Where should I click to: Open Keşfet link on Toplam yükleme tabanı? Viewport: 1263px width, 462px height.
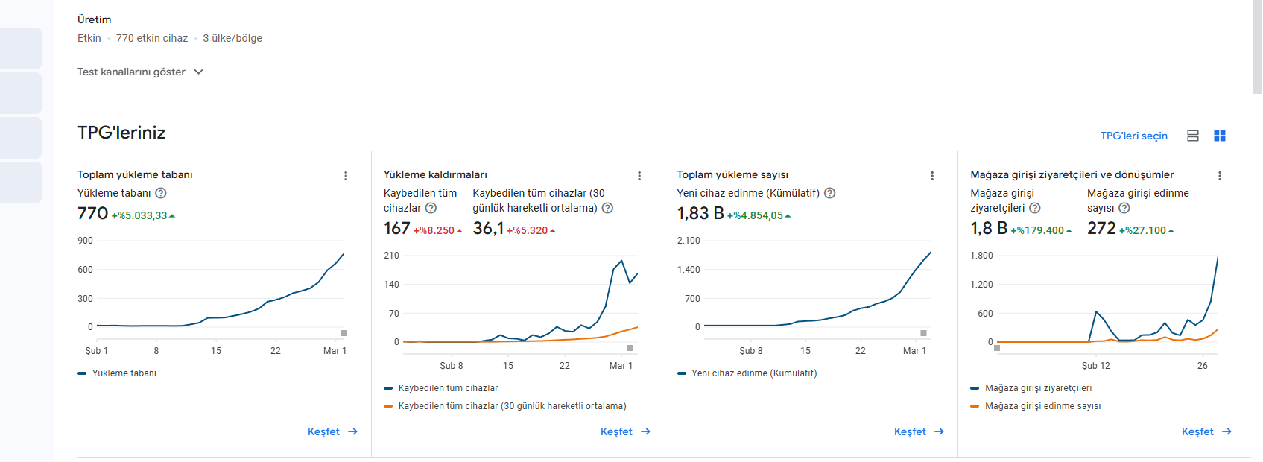point(333,431)
